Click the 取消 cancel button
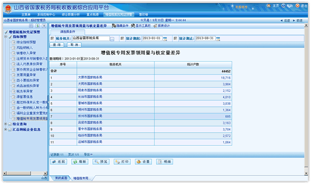Image resolution: width=311 pixels, height=184 pixels. (x=74, y=45)
